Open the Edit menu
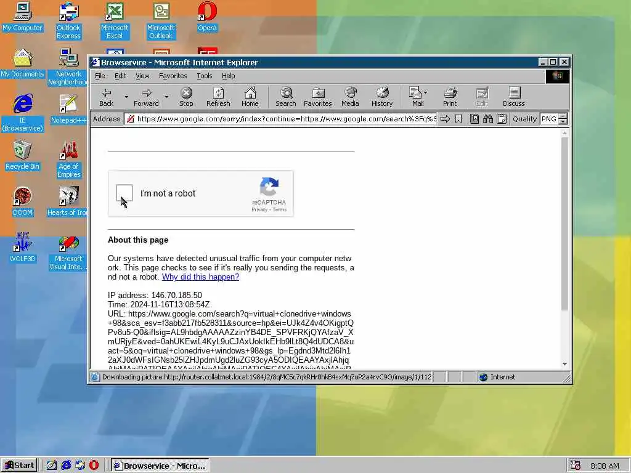This screenshot has width=631, height=473. tap(120, 76)
